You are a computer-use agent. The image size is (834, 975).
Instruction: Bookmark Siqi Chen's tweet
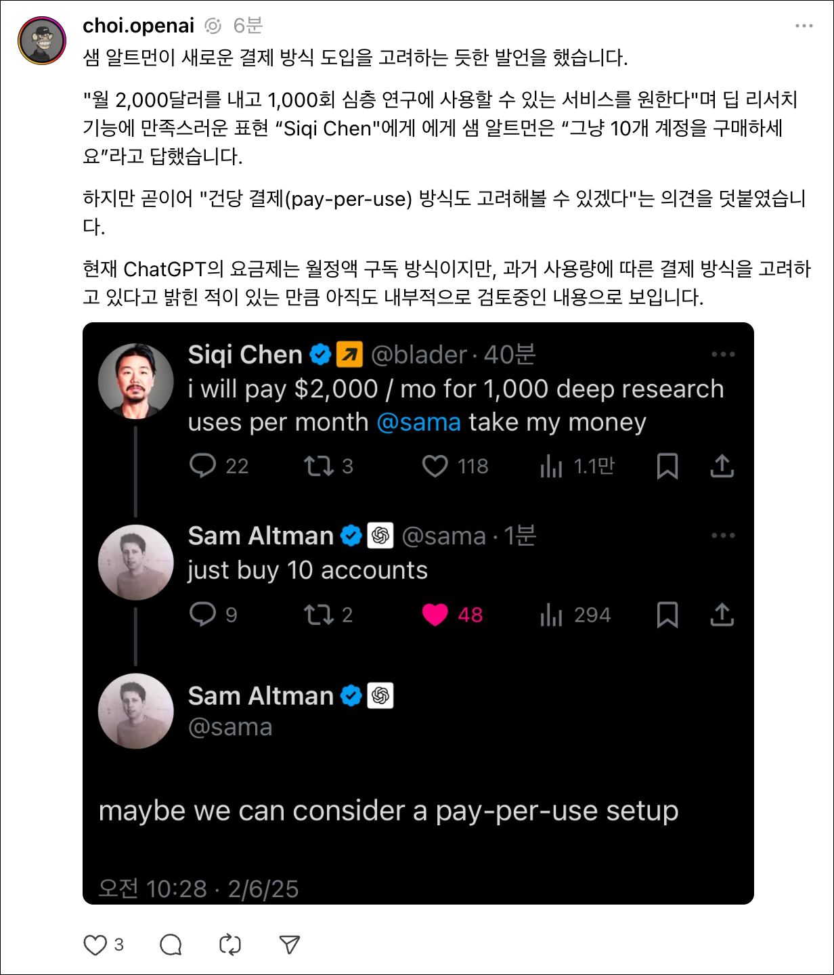click(x=669, y=466)
